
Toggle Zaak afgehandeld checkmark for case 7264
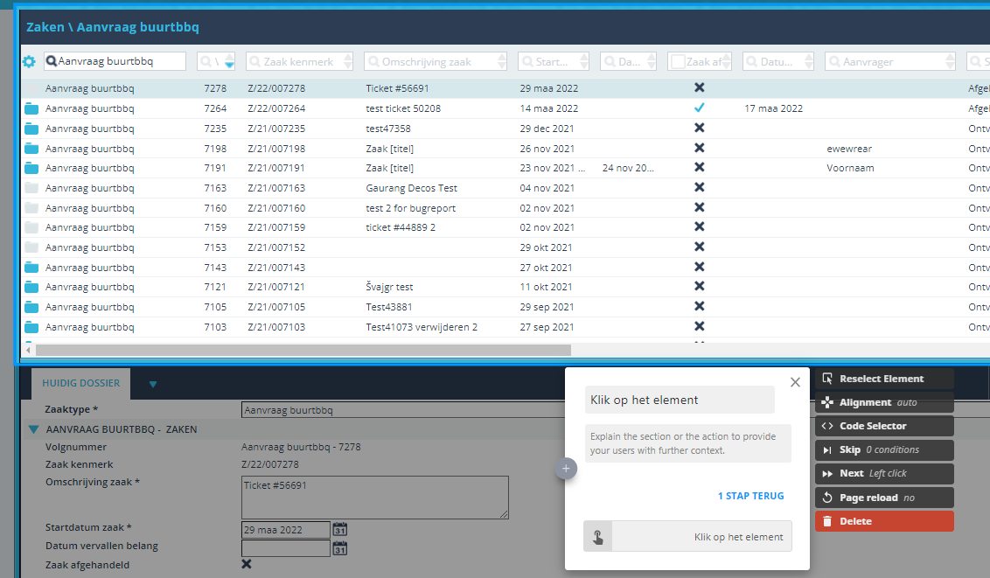[699, 108]
